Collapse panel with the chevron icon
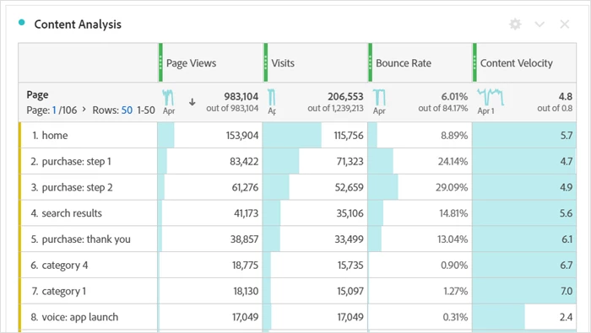The image size is (591, 333). [x=539, y=24]
